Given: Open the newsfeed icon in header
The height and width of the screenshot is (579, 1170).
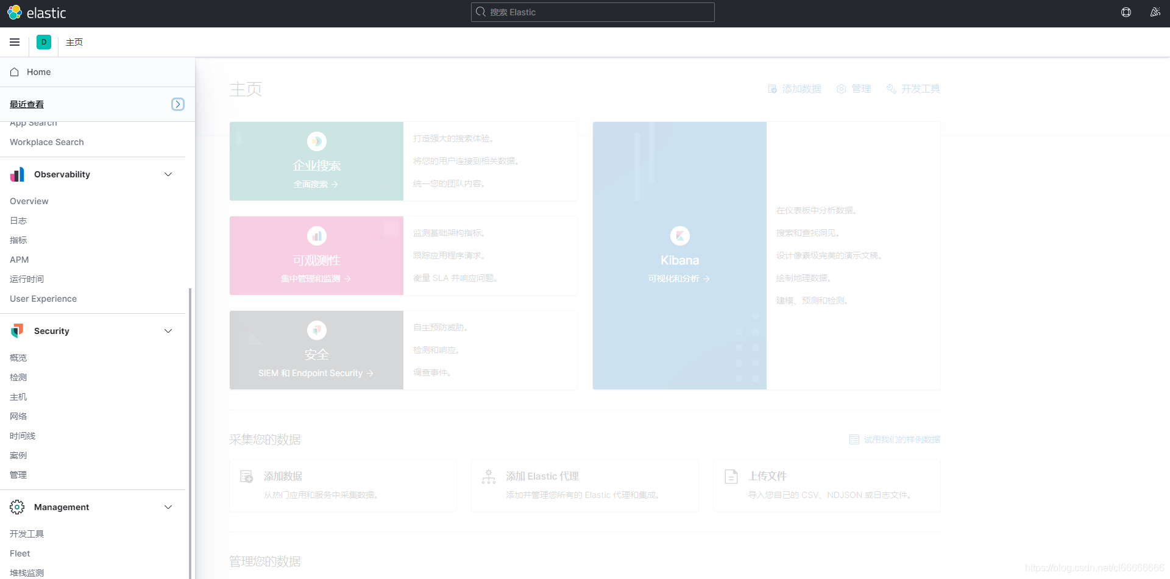Looking at the screenshot, I should 1155,12.
